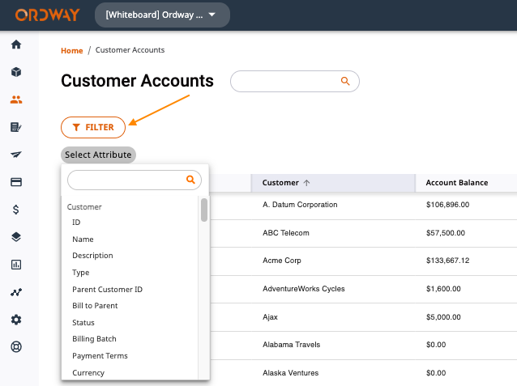517x386 pixels.
Task: Open the credit card payments sidebar icon
Action: coord(16,182)
